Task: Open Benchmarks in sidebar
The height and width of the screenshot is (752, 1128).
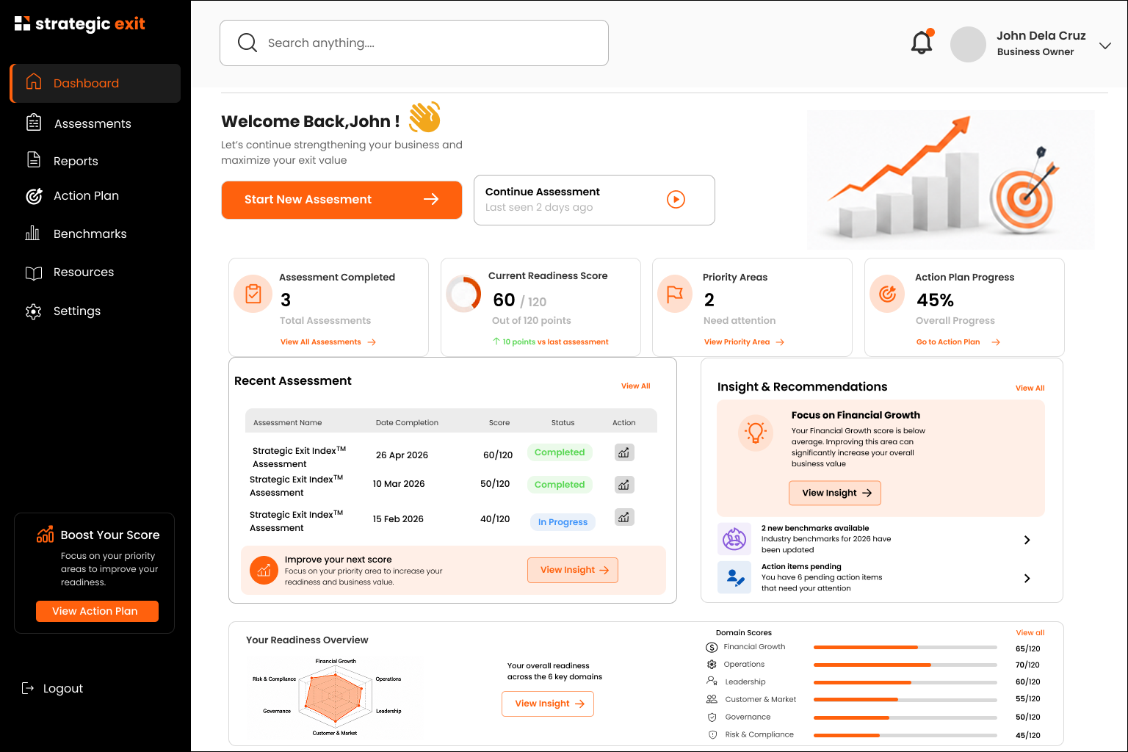Action: tap(90, 234)
